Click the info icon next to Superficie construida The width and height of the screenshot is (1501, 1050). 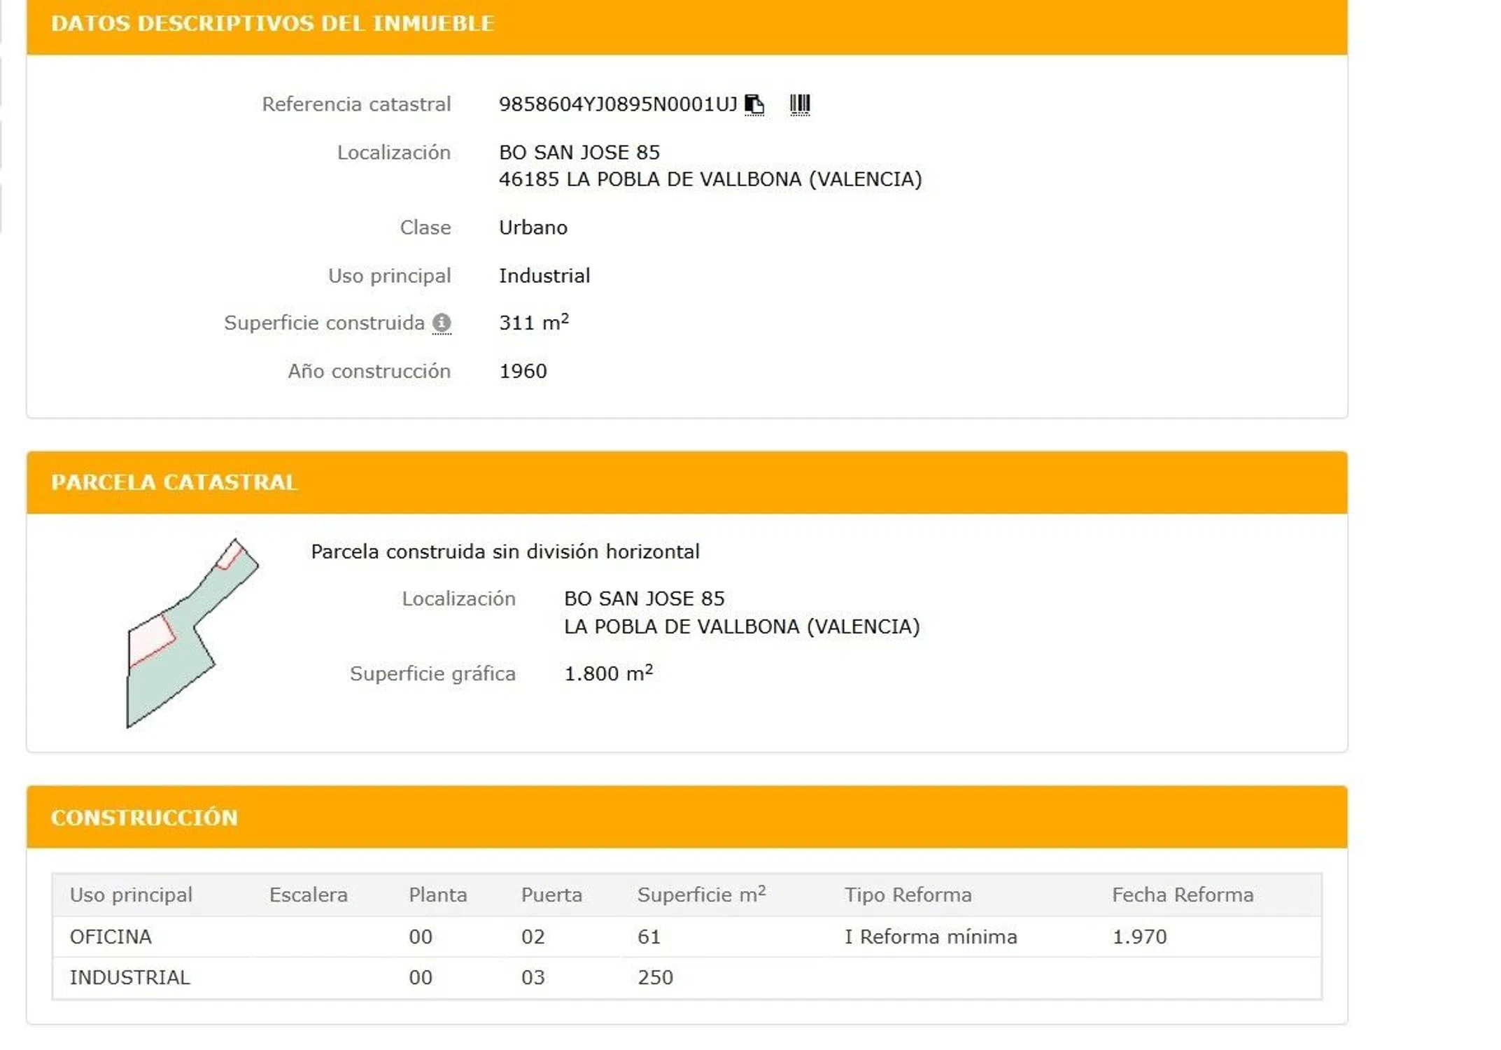(x=442, y=323)
